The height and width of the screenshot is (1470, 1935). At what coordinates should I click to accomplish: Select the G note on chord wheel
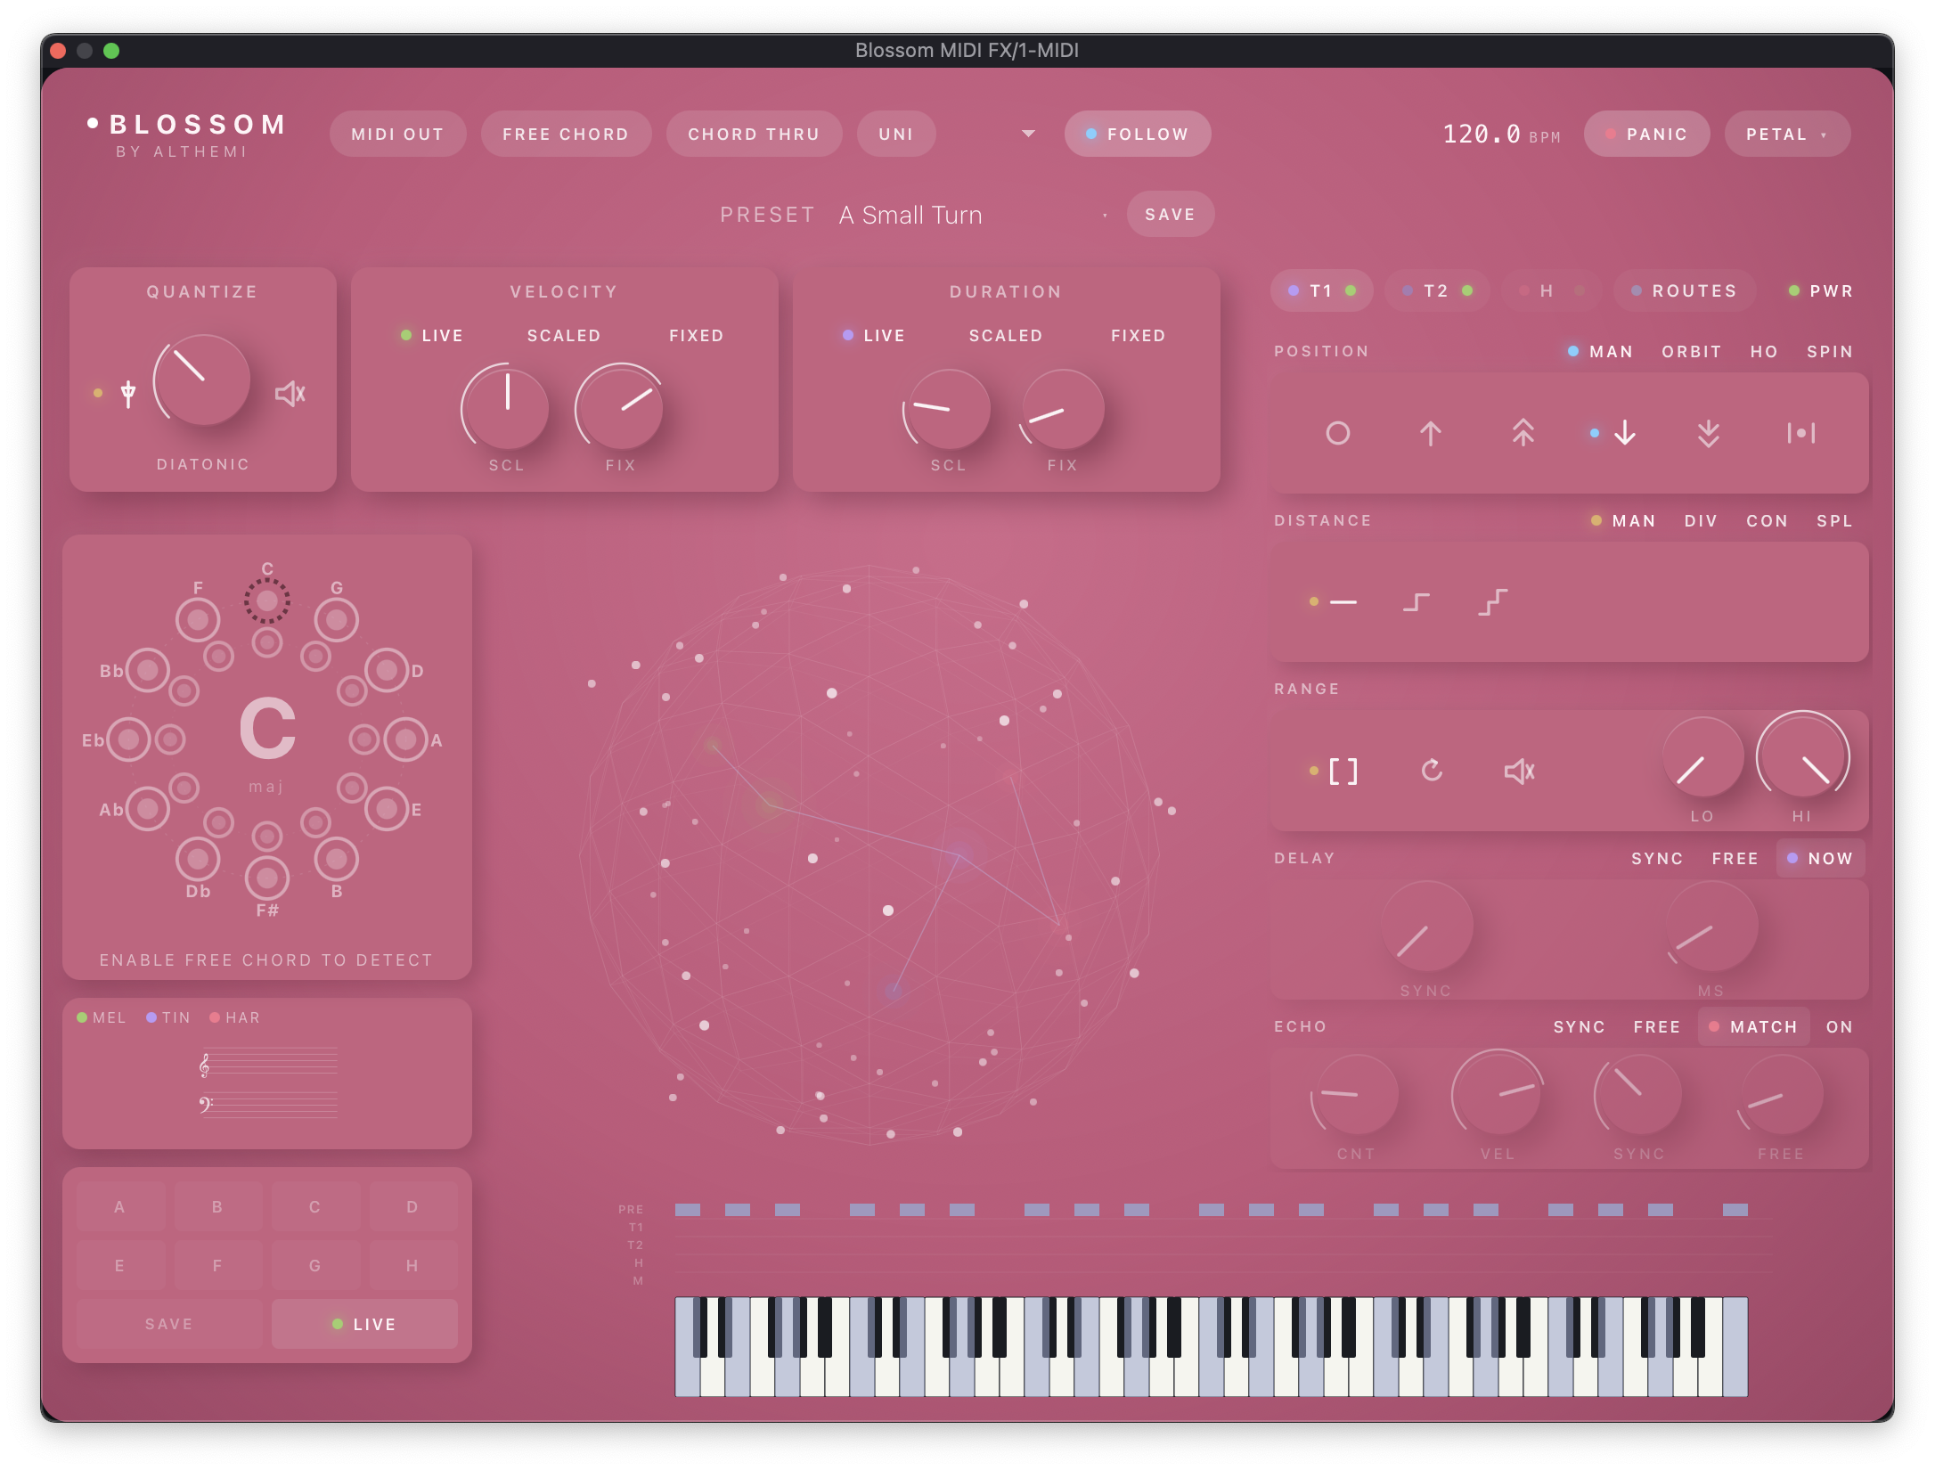point(337,619)
